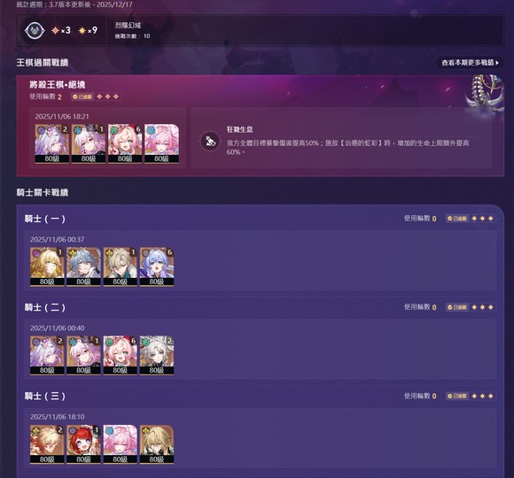The height and width of the screenshot is (478, 514).
Task: Open the 查看本期更多戰績 link
Action: tap(470, 63)
